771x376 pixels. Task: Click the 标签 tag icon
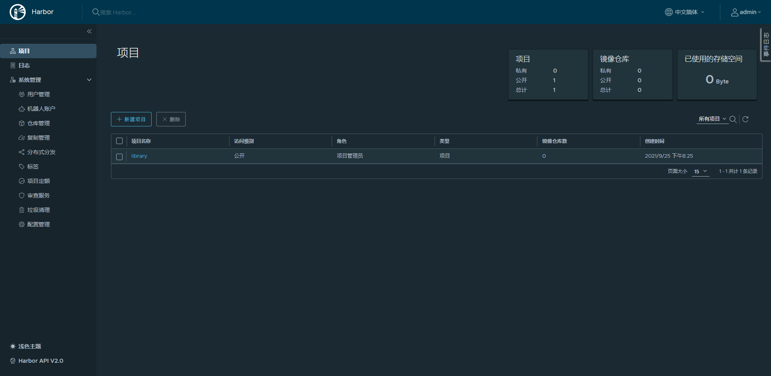click(x=22, y=167)
